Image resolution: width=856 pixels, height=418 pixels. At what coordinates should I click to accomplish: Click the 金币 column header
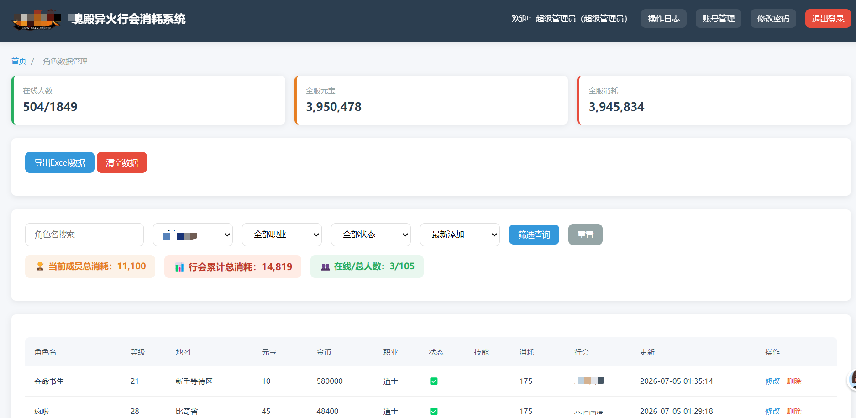click(x=324, y=352)
